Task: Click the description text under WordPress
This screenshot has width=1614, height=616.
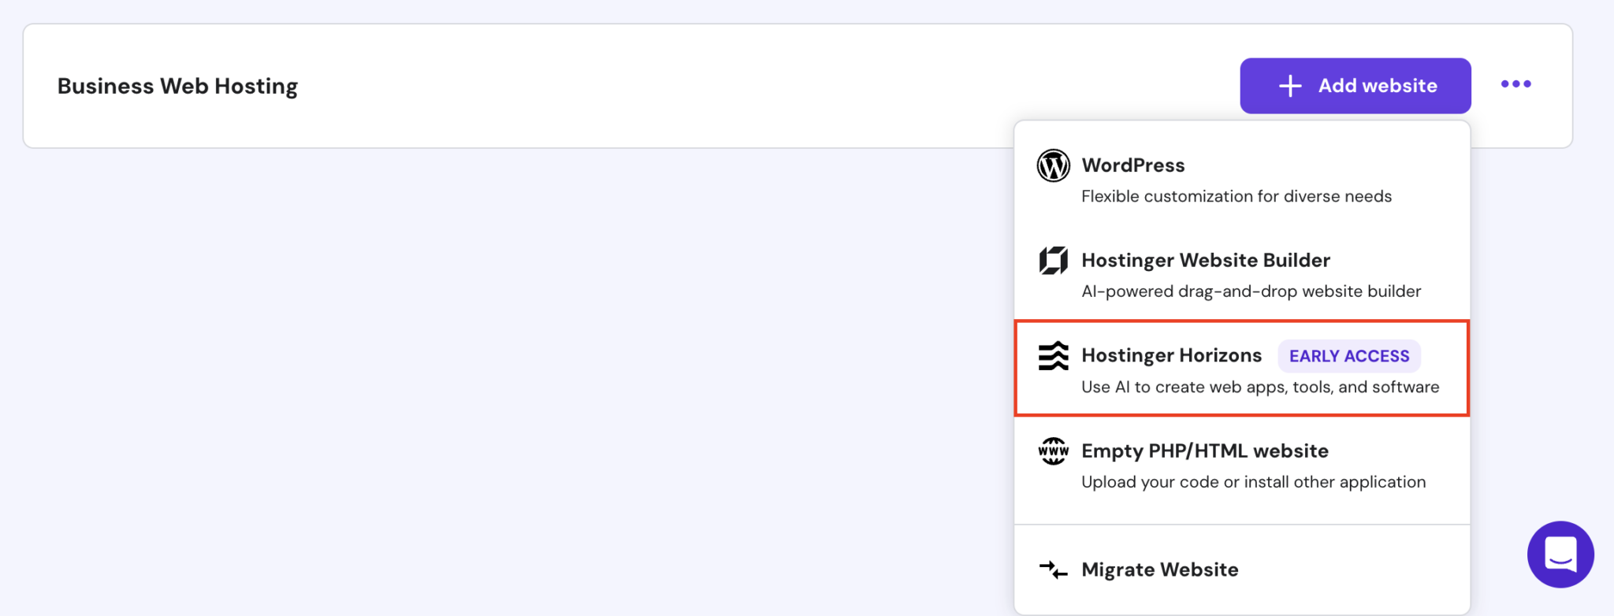Action: (x=1236, y=196)
